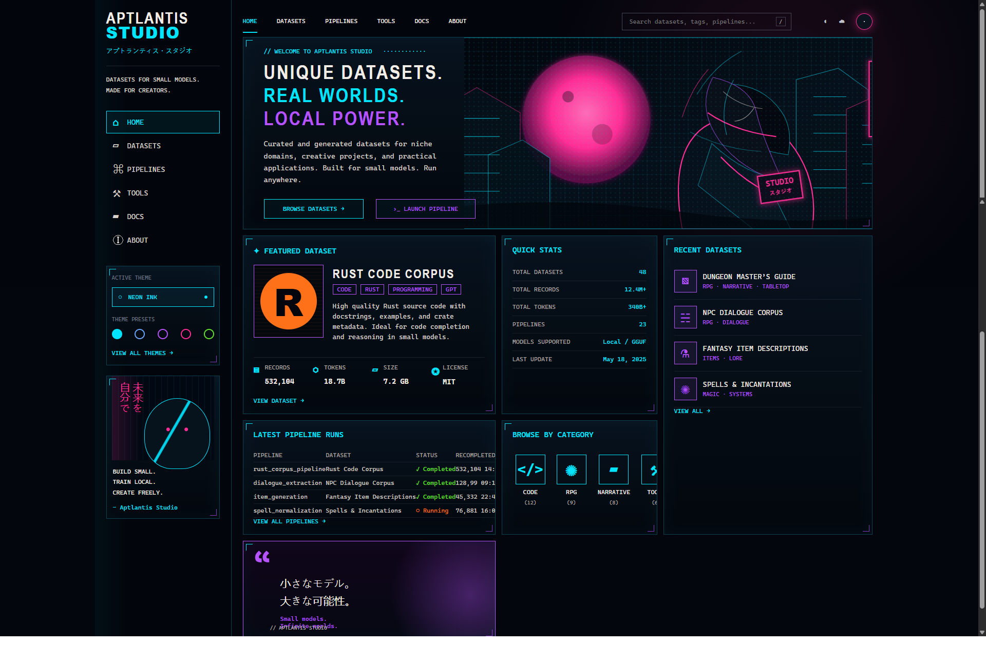The height and width of the screenshot is (665, 986).
Task: Click the Rust Code Corpus logo
Action: point(289,301)
